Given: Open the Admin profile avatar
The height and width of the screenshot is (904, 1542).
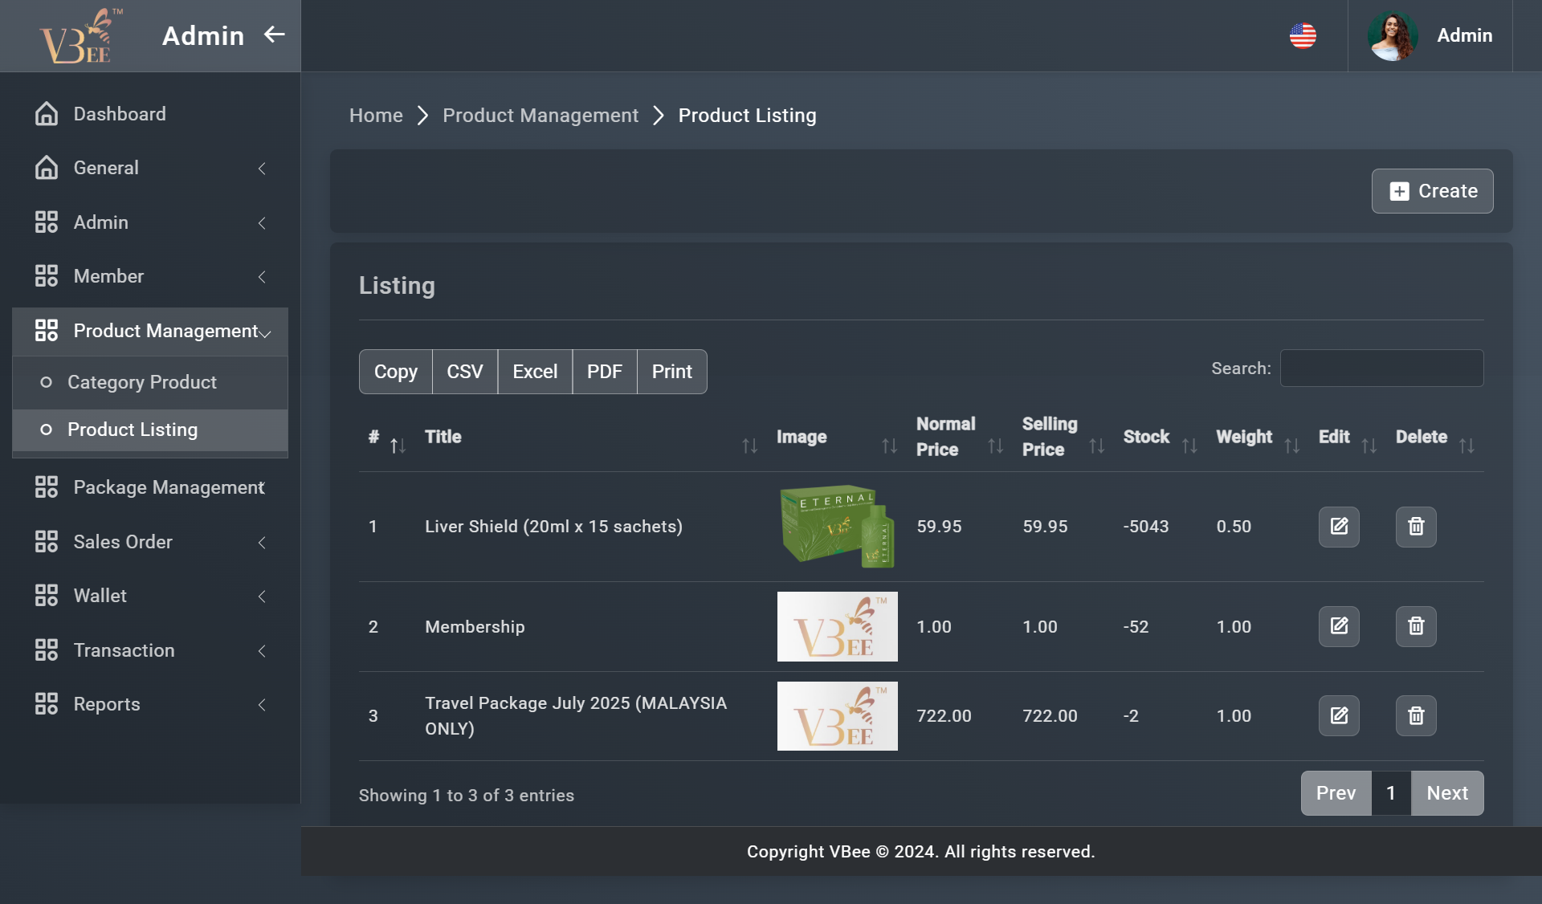Looking at the screenshot, I should click(1392, 35).
